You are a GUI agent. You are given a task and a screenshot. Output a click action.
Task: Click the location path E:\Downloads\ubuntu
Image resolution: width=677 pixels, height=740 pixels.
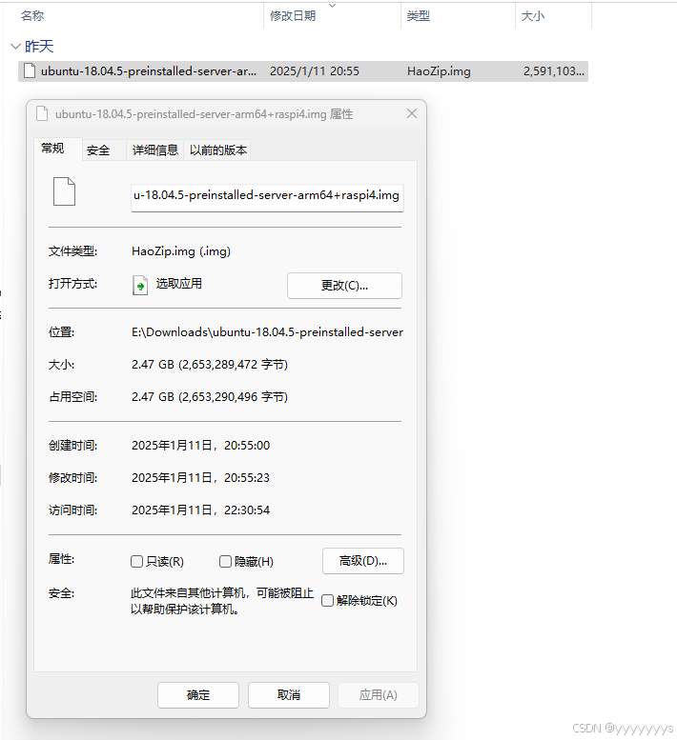267,332
